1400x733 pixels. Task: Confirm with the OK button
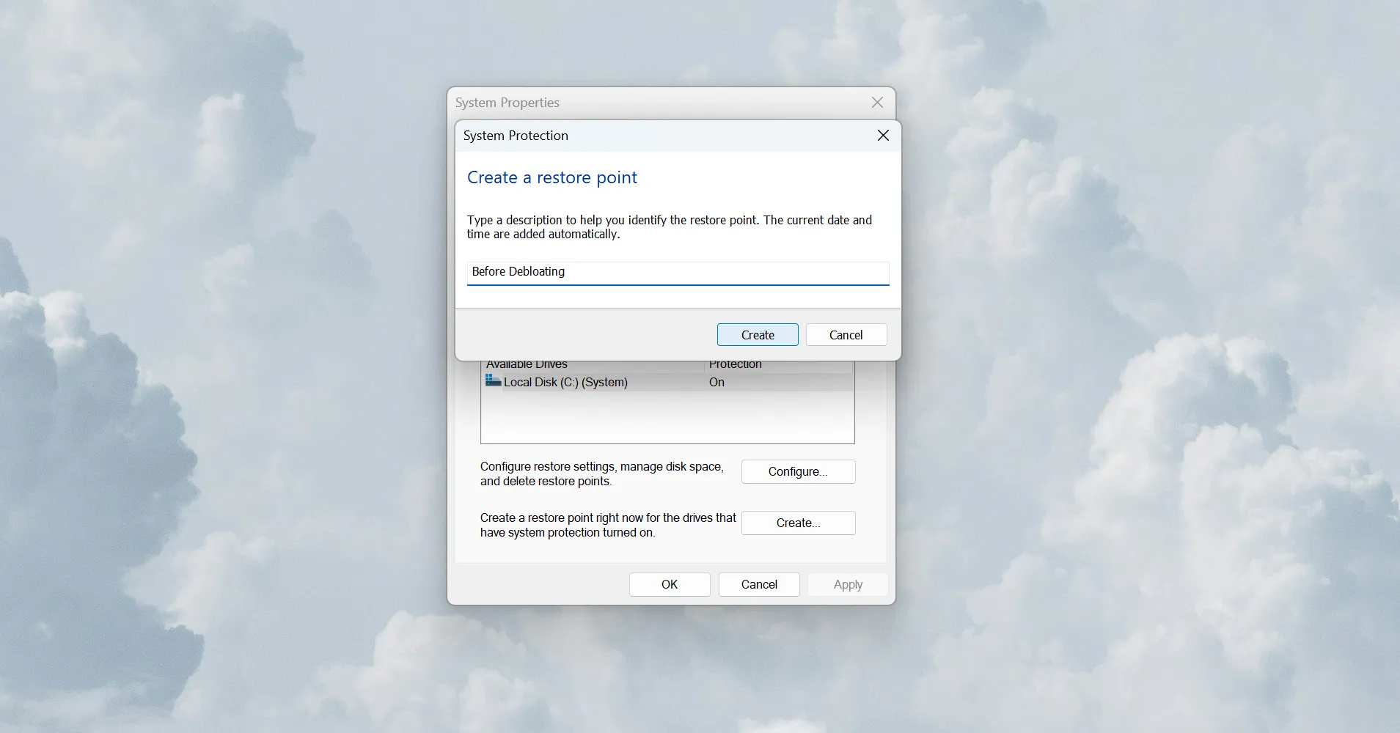tap(669, 584)
